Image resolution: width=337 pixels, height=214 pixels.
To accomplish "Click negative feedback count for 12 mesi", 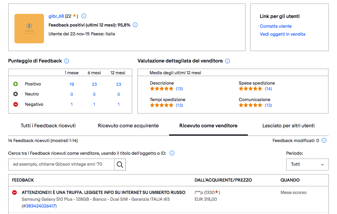I will coord(119,104).
